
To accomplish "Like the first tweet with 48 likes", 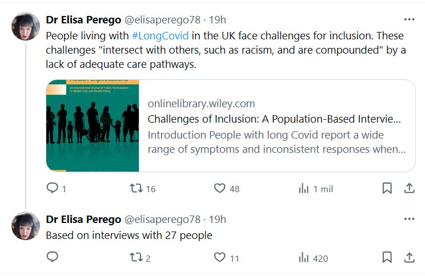I will point(220,189).
